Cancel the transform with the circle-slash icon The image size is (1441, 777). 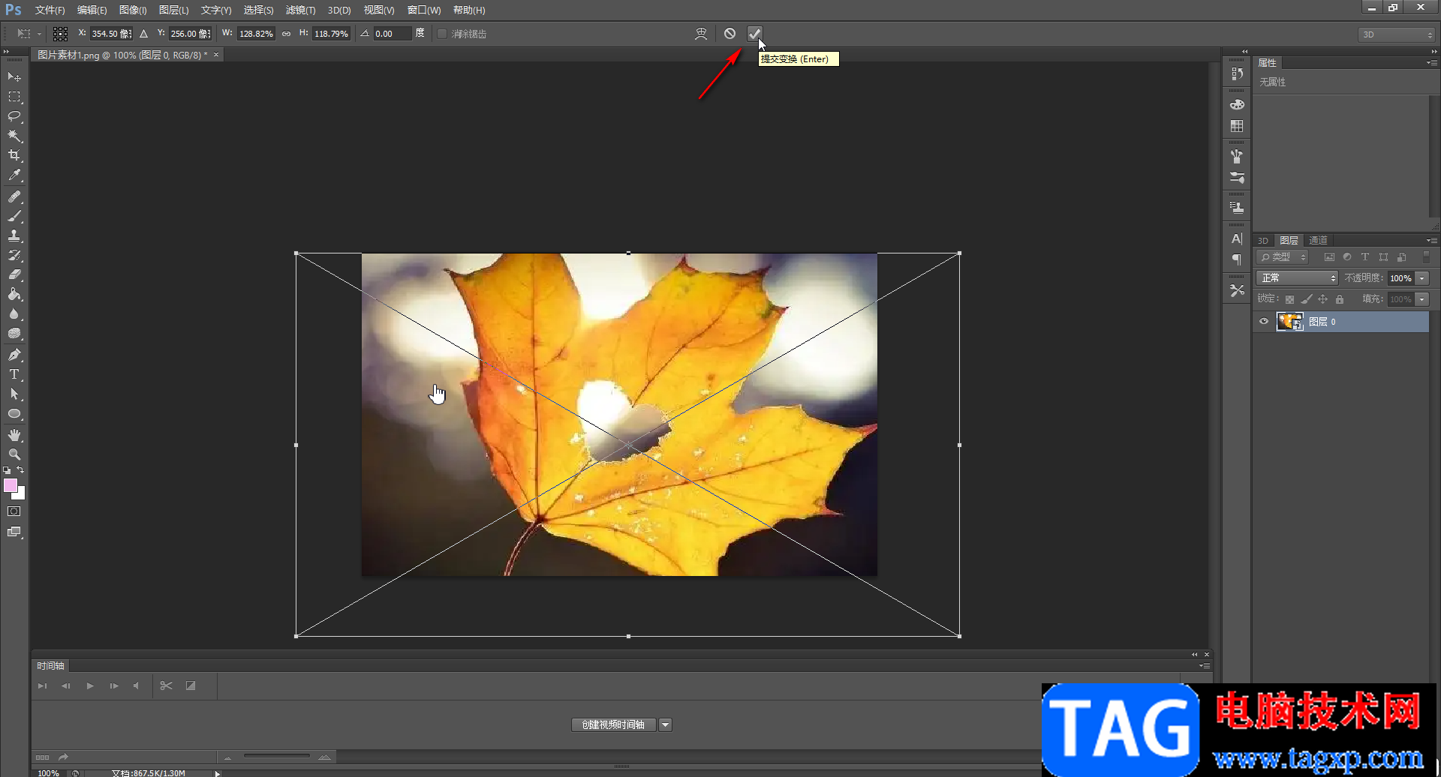(x=730, y=34)
